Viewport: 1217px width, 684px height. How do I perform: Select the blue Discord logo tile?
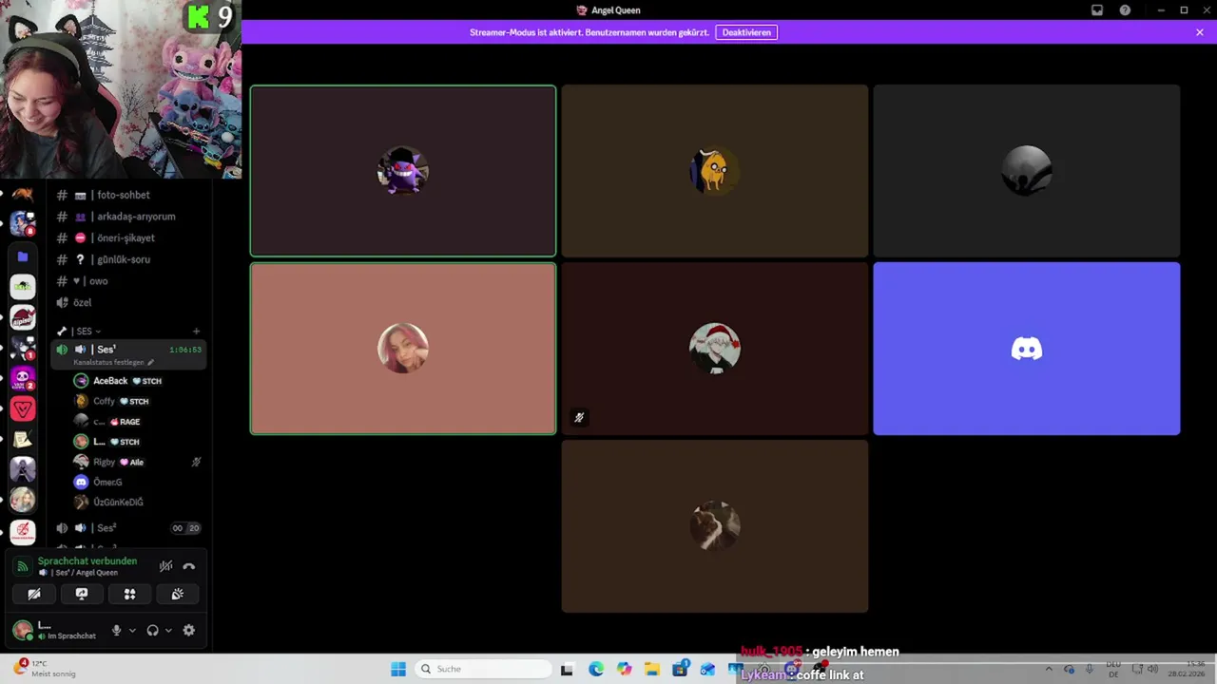pos(1027,349)
